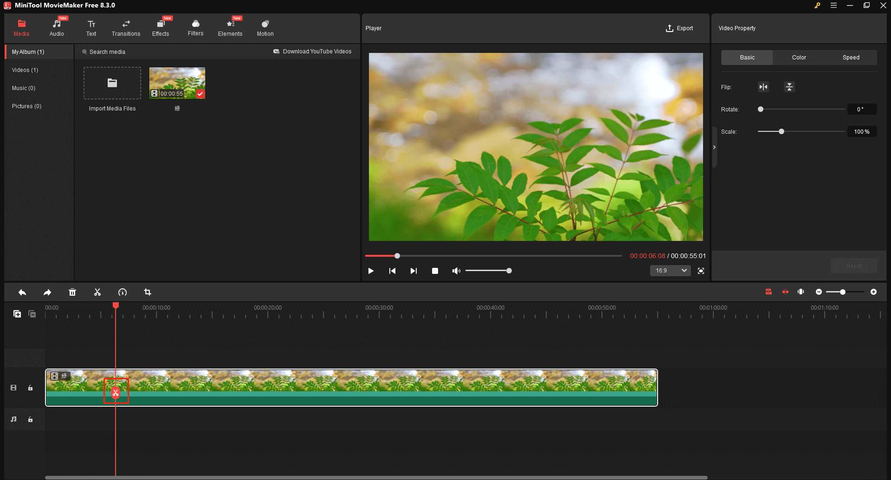891x480 pixels.
Task: Click Download YouTube Videos link
Action: coord(312,52)
